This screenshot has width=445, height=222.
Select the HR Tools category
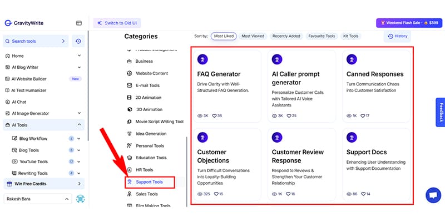coord(140,170)
